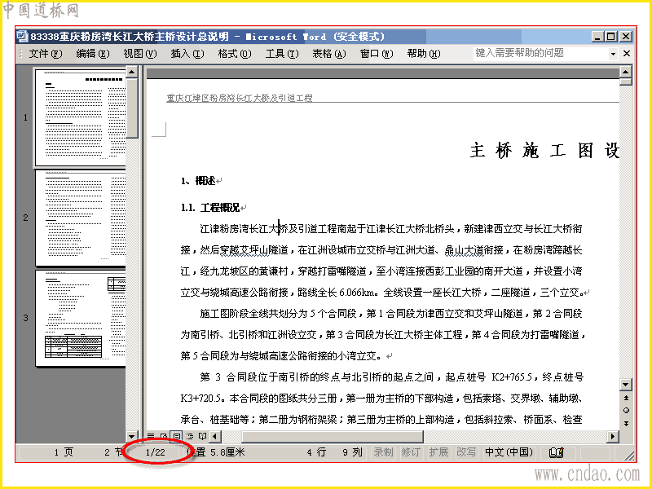Toggle 录制 macro recording indicator
This screenshot has width=652, height=489.
tap(383, 452)
